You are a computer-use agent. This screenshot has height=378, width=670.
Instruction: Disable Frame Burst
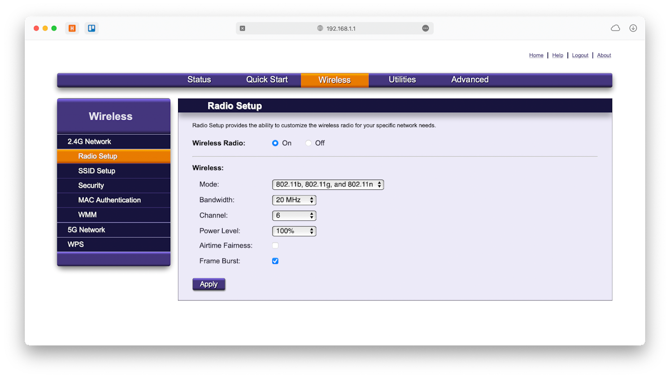[x=275, y=261]
